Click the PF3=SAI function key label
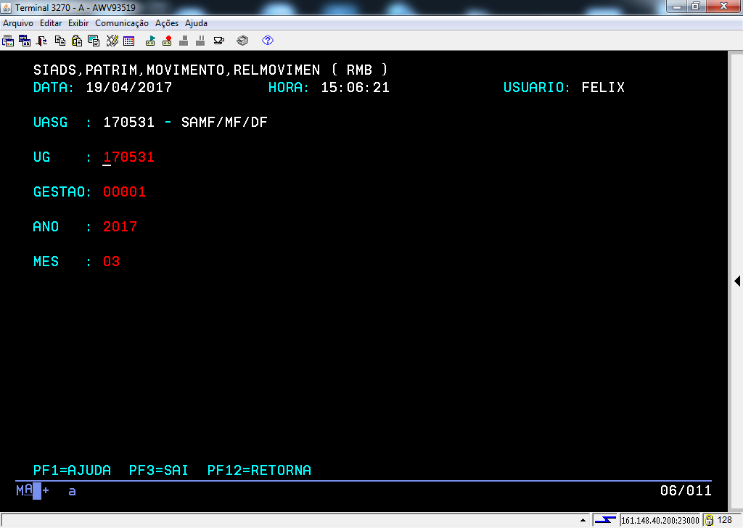 159,470
